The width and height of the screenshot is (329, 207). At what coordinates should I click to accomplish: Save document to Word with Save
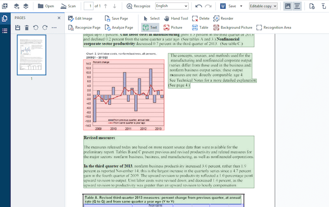(228, 6)
